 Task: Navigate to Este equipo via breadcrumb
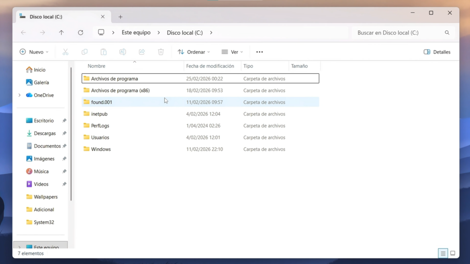(135, 33)
